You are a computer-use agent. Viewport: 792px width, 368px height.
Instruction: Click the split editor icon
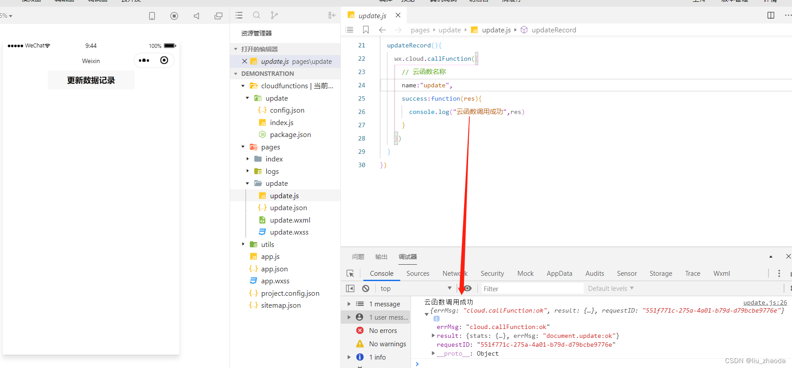pyautogui.click(x=771, y=15)
